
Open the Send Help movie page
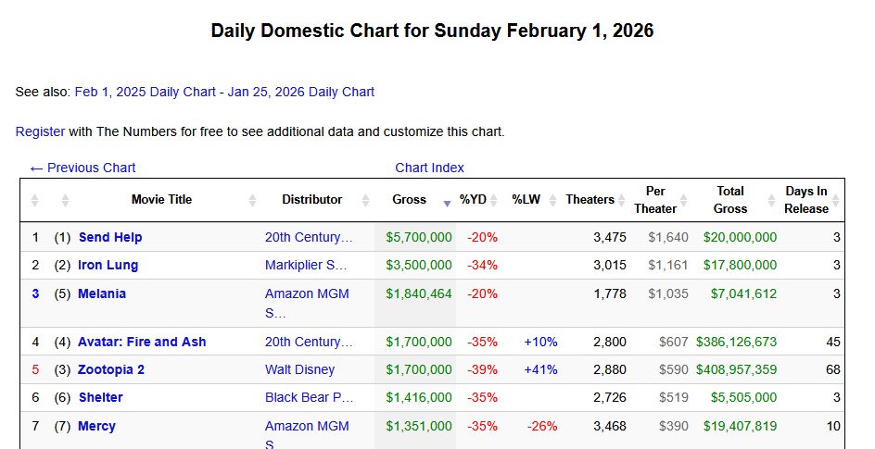[x=110, y=237]
